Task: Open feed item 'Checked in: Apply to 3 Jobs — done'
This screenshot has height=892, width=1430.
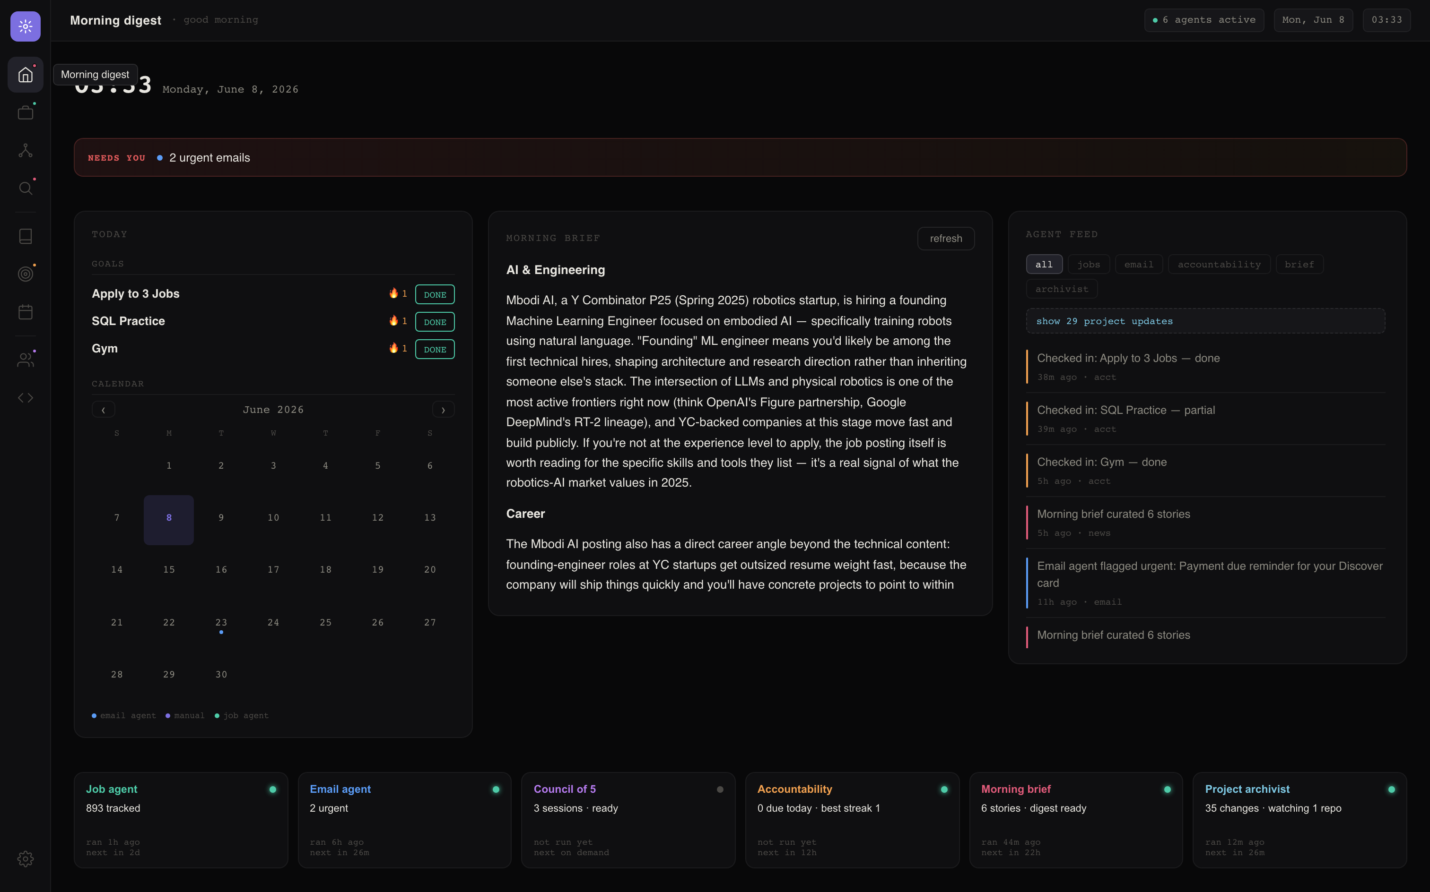Action: click(x=1205, y=366)
